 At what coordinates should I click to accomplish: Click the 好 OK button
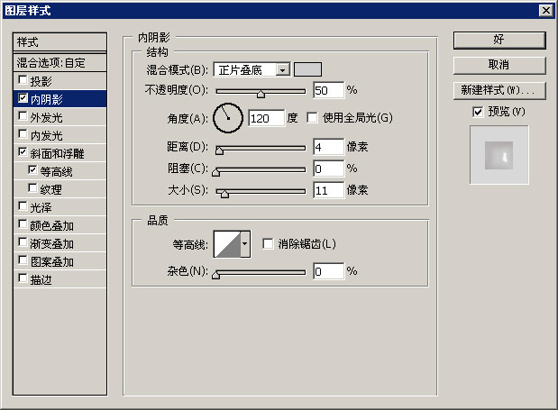(x=499, y=40)
